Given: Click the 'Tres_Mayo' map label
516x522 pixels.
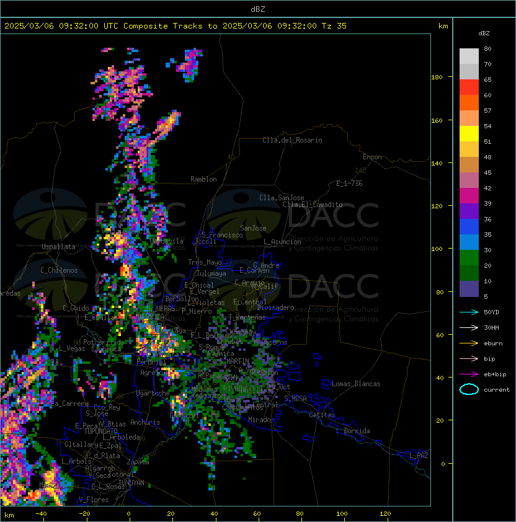Looking at the screenshot, I should point(205,262).
